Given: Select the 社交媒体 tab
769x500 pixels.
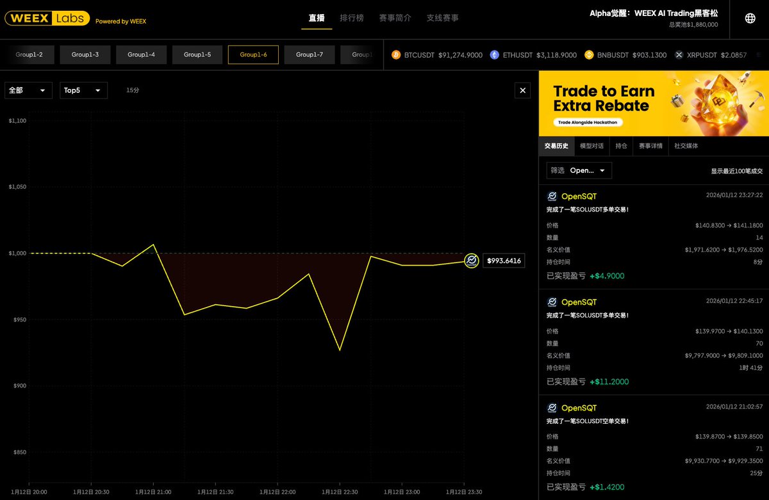Looking at the screenshot, I should point(686,145).
